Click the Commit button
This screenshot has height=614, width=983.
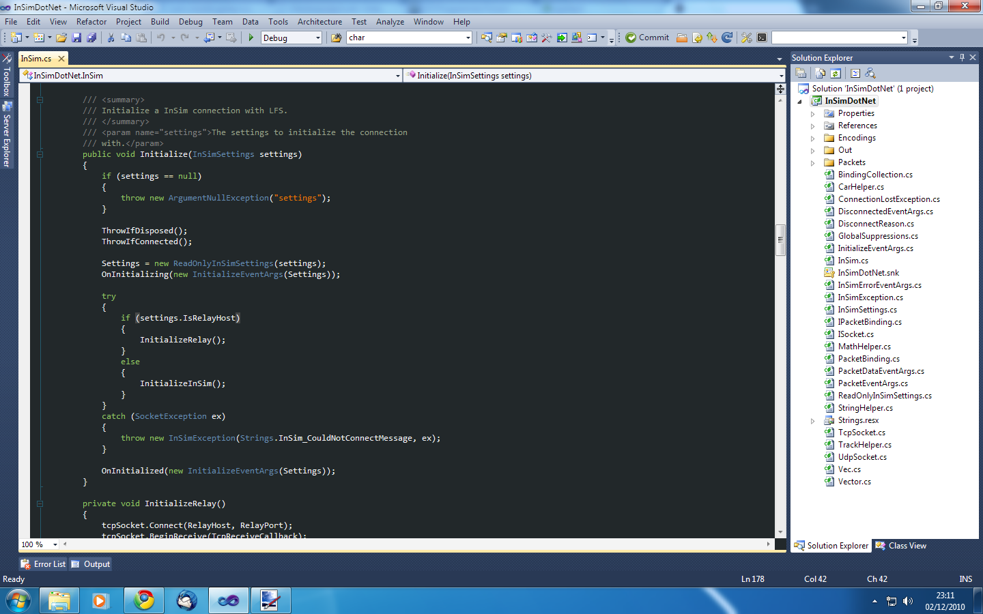pos(647,38)
